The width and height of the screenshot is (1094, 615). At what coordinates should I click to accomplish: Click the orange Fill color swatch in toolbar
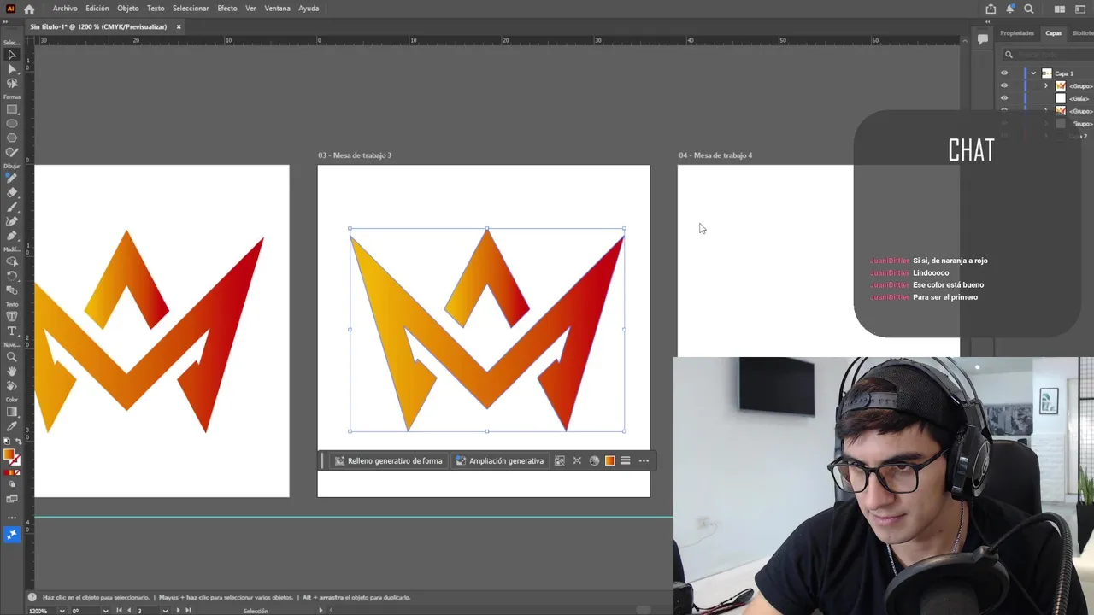[x=9, y=455]
